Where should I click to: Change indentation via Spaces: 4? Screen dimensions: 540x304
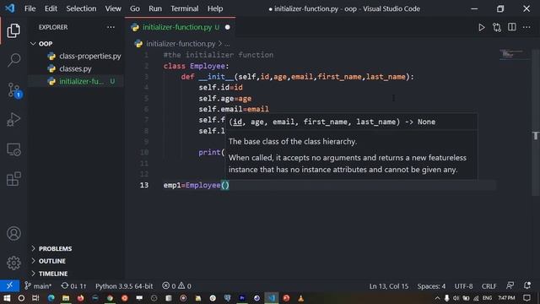(x=431, y=286)
